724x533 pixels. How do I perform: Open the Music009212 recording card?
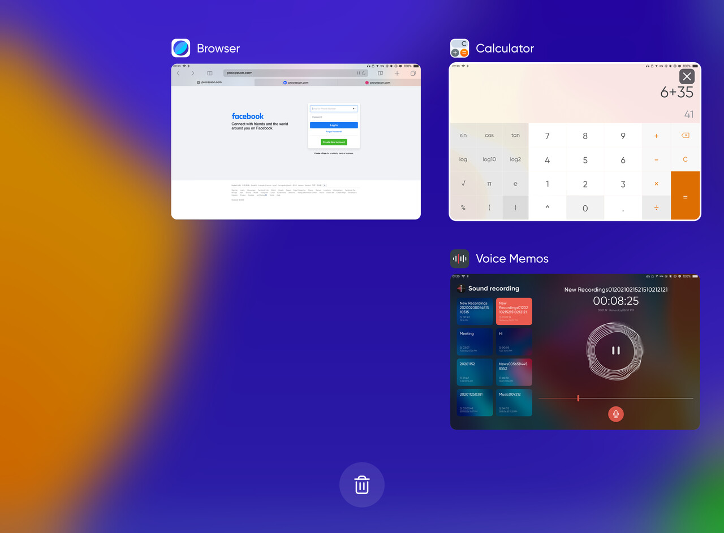pyautogui.click(x=514, y=402)
